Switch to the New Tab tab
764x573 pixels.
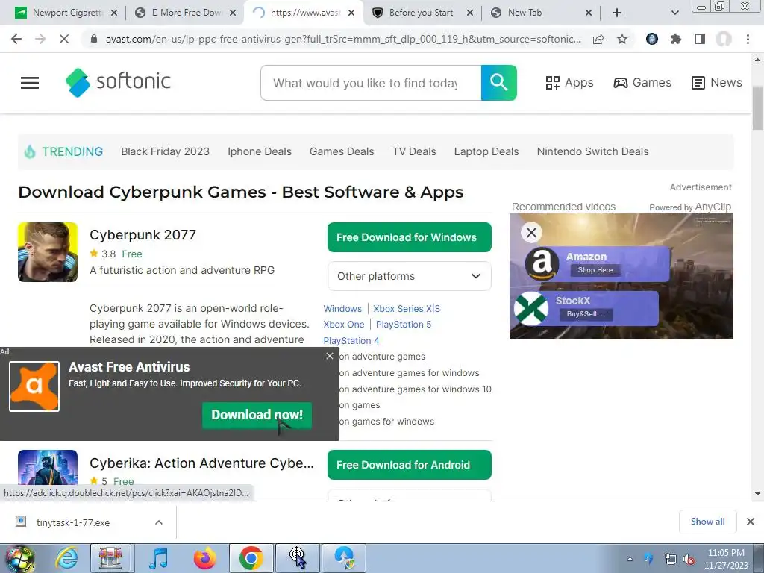[525, 13]
